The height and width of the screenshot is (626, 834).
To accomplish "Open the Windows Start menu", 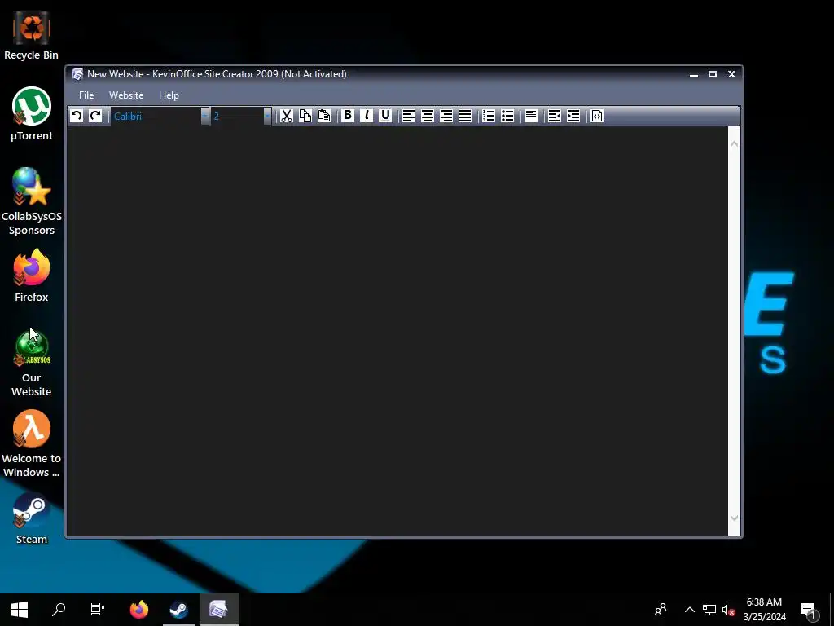I will click(20, 610).
